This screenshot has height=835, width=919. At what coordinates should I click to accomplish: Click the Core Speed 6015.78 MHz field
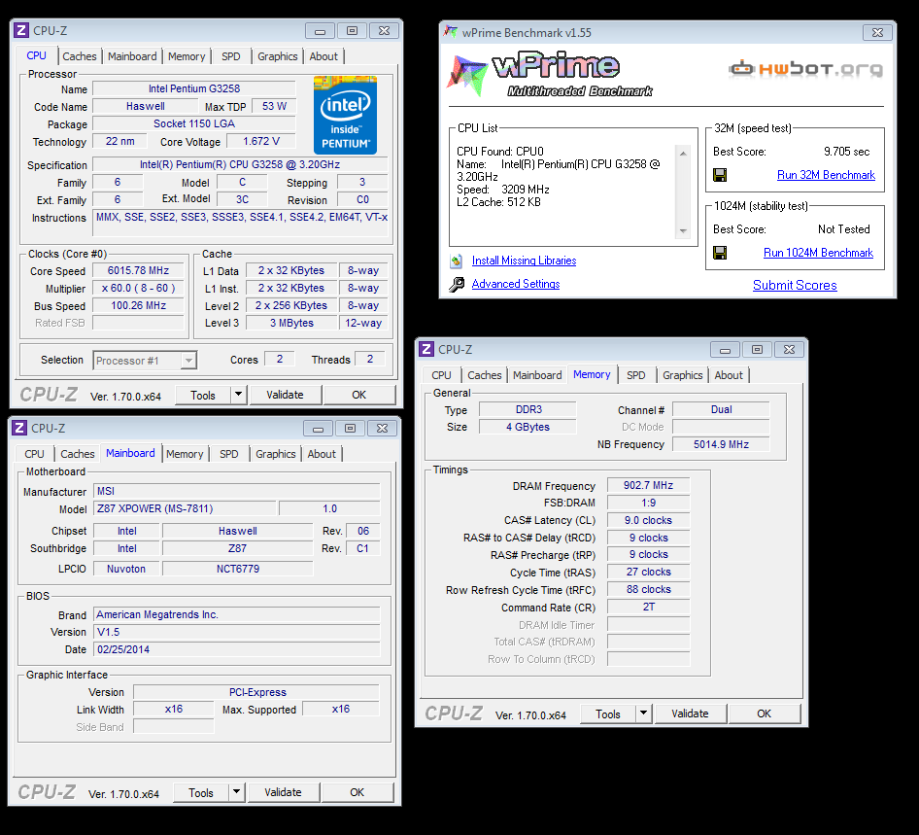(138, 270)
